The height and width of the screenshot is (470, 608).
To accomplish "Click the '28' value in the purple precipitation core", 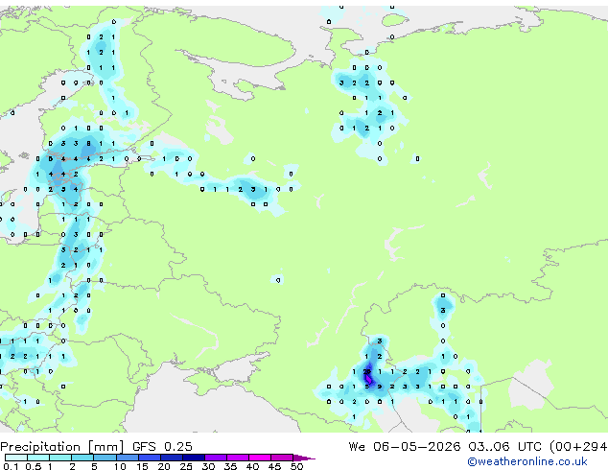I will tap(367, 371).
